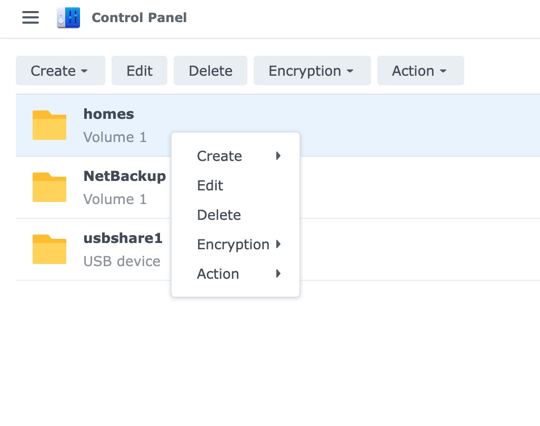Open the Create dropdown in toolbar
The width and height of the screenshot is (540, 426).
click(61, 70)
